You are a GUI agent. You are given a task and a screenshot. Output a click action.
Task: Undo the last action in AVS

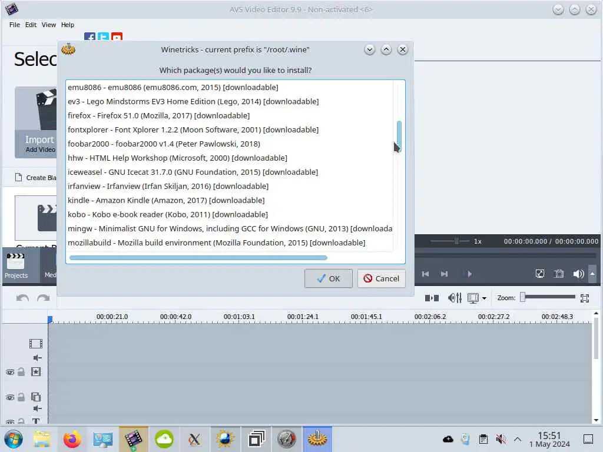[x=23, y=298]
